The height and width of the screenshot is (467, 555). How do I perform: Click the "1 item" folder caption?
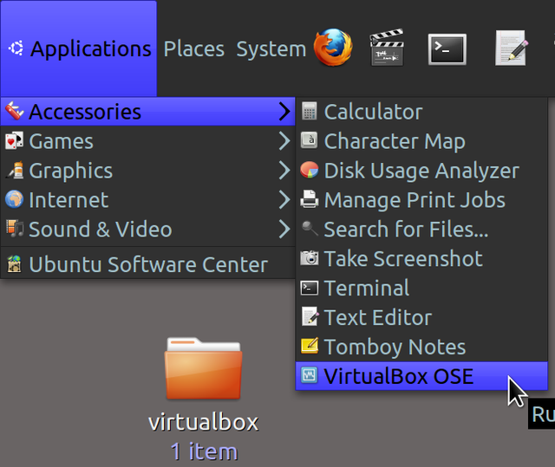coord(204,451)
